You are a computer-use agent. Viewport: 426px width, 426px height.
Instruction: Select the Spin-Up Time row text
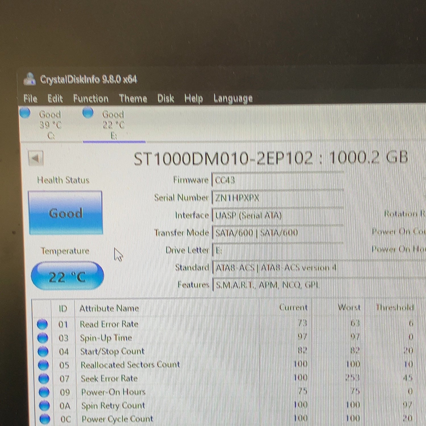click(x=106, y=338)
